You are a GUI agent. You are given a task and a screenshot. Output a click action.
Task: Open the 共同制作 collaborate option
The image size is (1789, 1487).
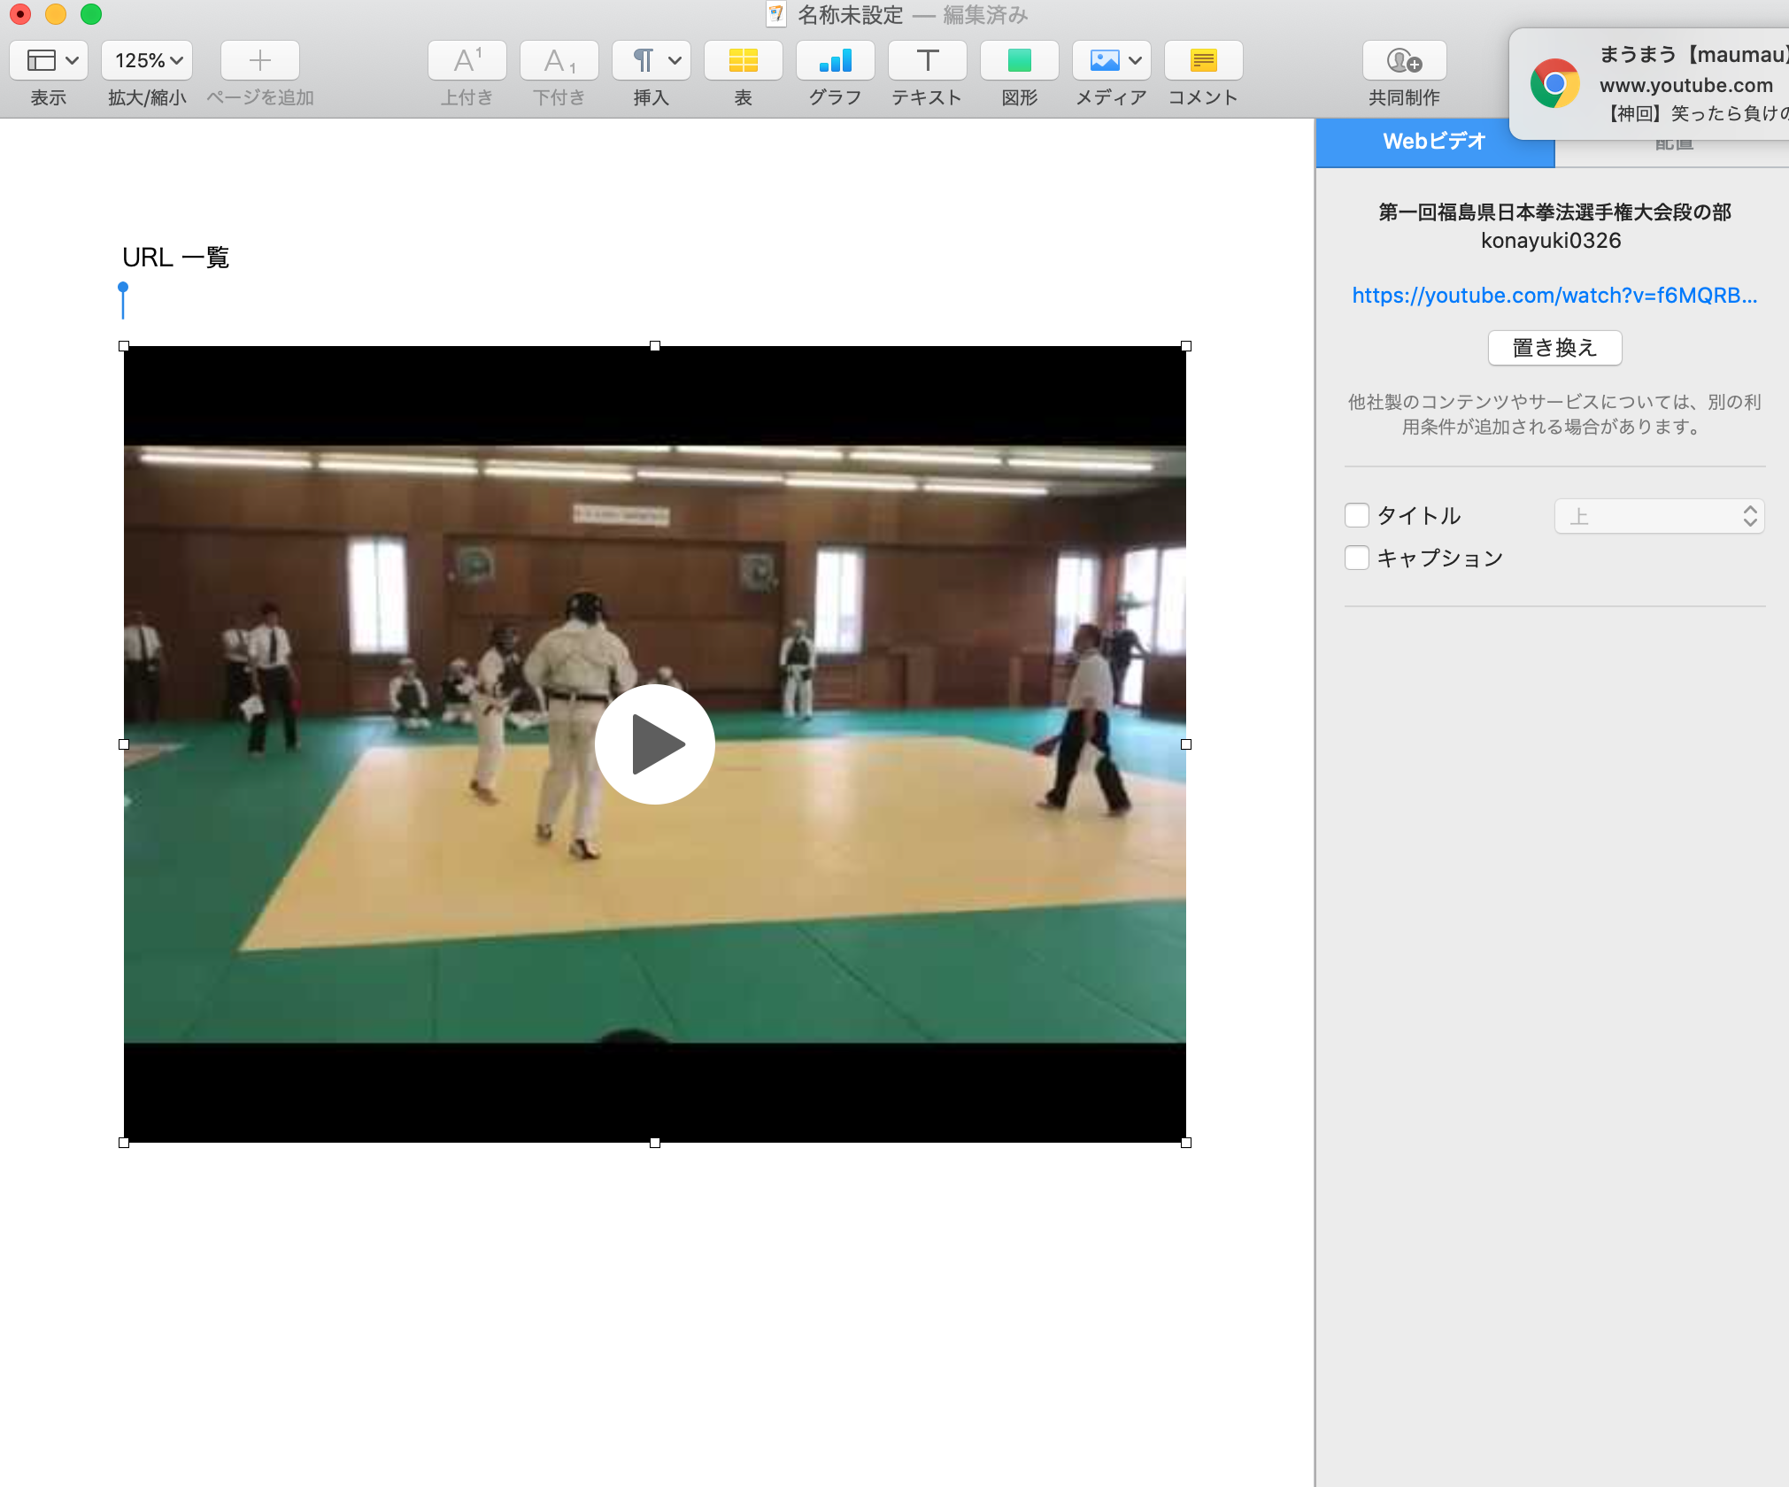(1404, 60)
